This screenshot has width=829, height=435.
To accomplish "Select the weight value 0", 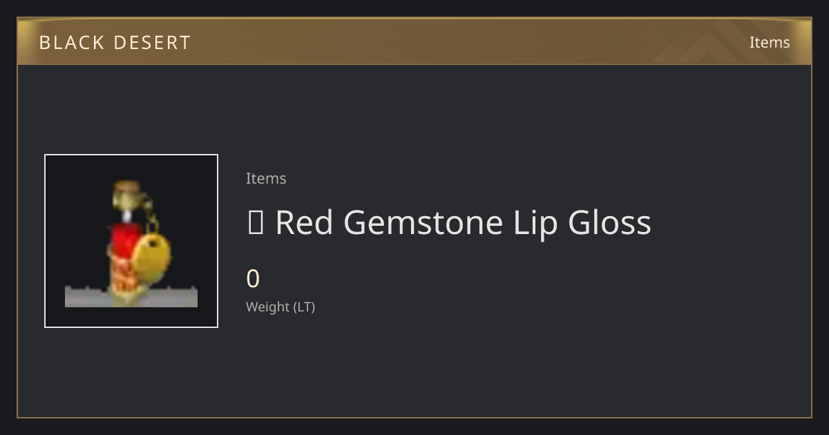I will click(x=253, y=279).
